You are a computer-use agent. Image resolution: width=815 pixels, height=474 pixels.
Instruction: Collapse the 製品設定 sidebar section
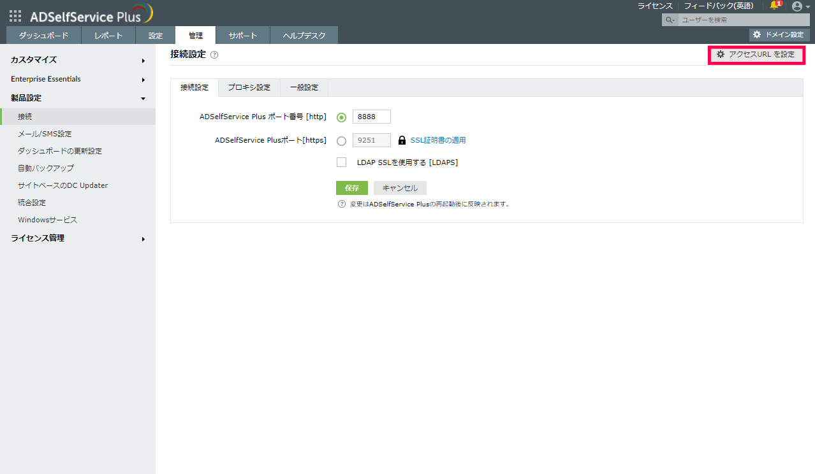[78, 98]
